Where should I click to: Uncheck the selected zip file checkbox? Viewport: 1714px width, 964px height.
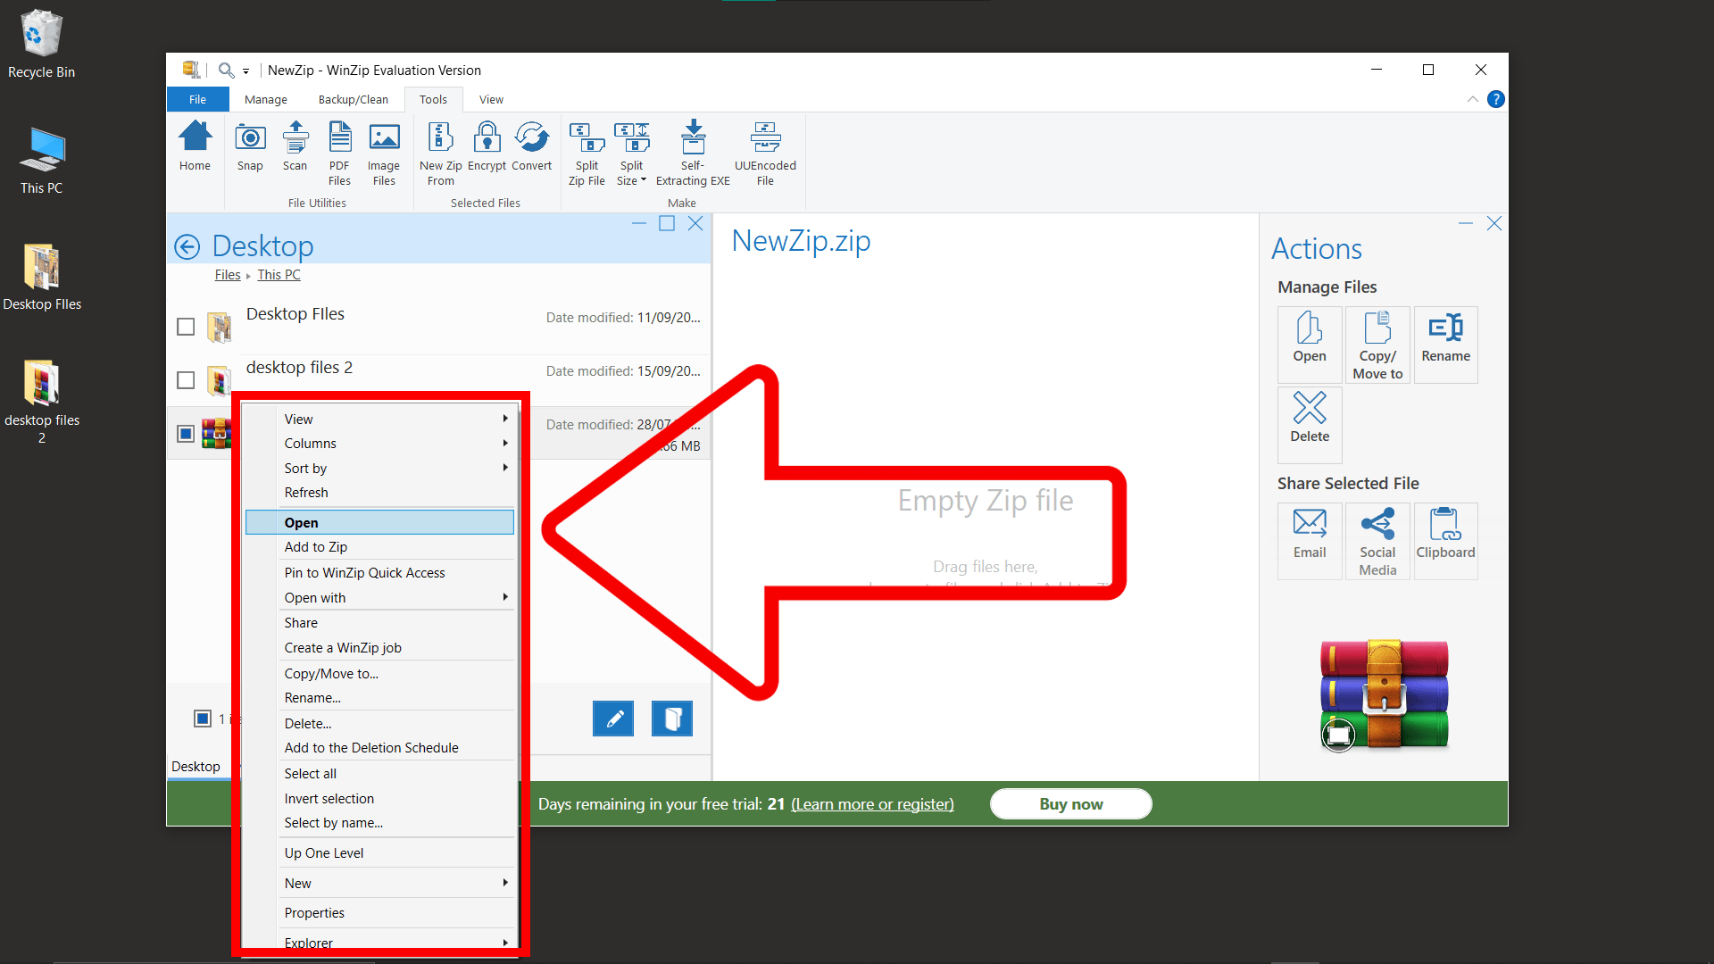coord(186,433)
